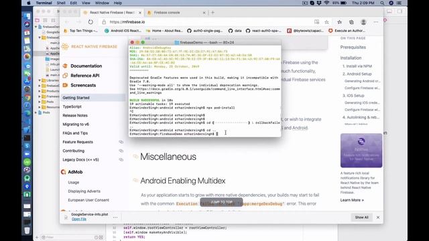Click the Miscellaneous heading anchor icon
This screenshot has height=241, width=429.
135,156
